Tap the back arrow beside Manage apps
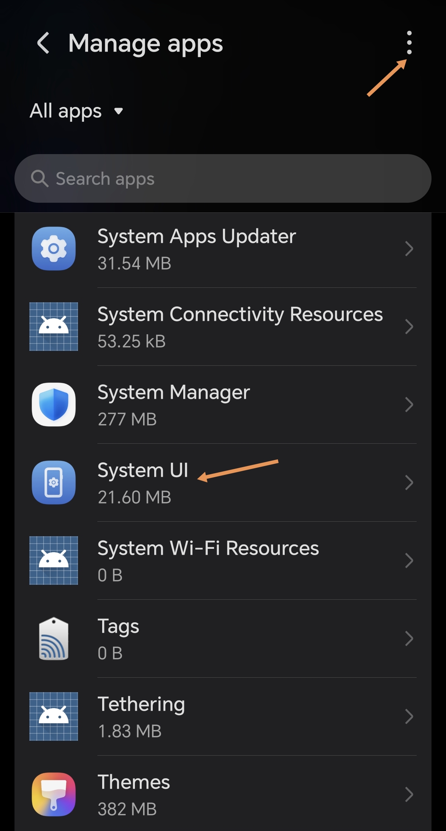Screen dimensions: 446x831 [x=43, y=43]
